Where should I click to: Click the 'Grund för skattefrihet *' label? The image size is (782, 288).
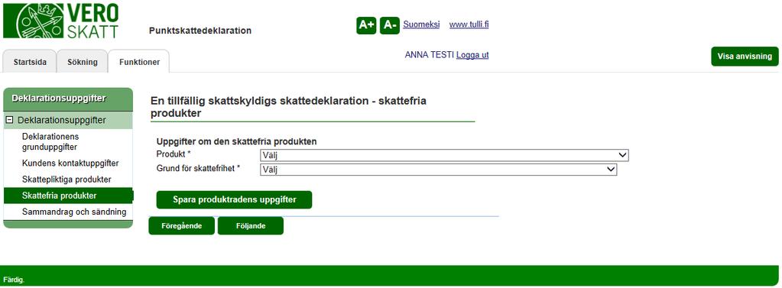(x=198, y=168)
